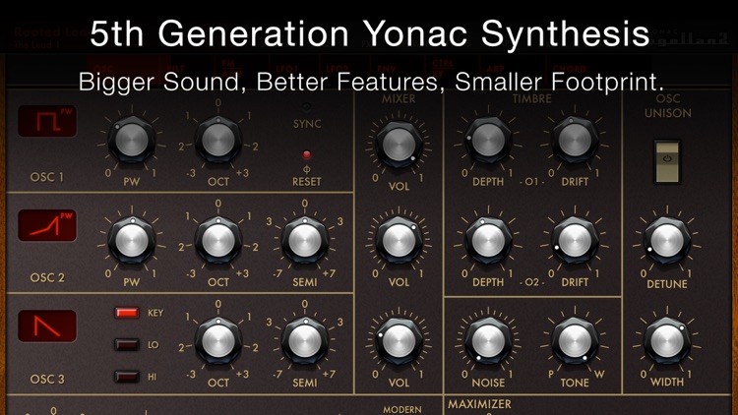Image resolution: width=738 pixels, height=415 pixels.
Task: Enable the OSC 3 LO range button
Action: [127, 344]
